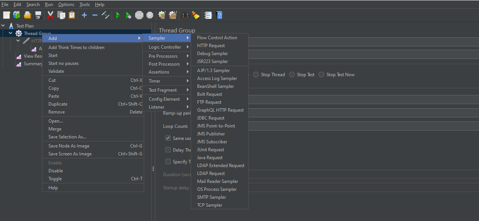The height and width of the screenshot is (221, 479).
Task: Open the Assertions submenu
Action: [x=166, y=72]
